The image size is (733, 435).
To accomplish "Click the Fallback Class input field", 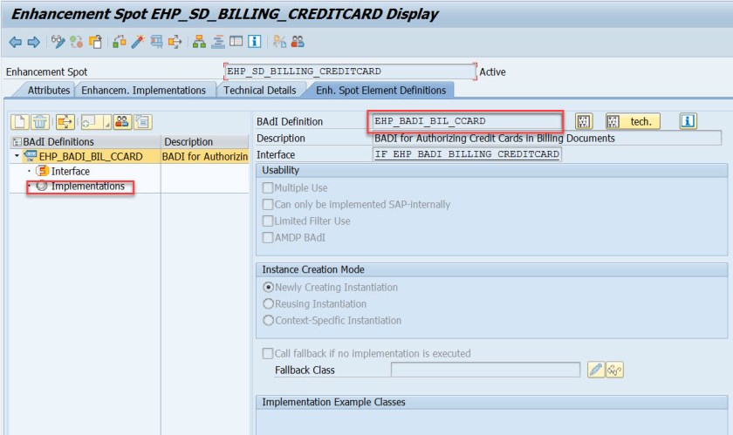I will (x=486, y=370).
